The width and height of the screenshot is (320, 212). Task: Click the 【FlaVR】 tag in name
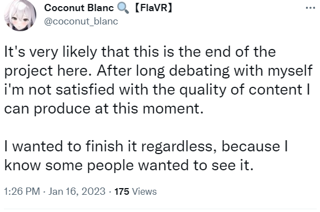click(x=154, y=8)
